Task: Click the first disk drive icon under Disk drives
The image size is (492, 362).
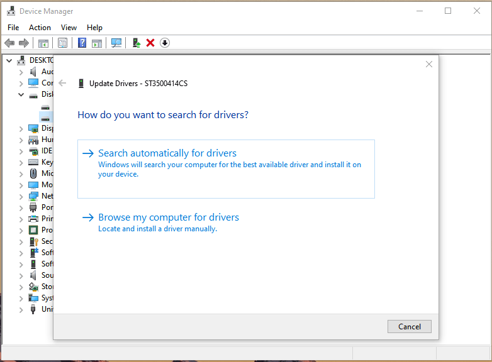Action: 45,107
